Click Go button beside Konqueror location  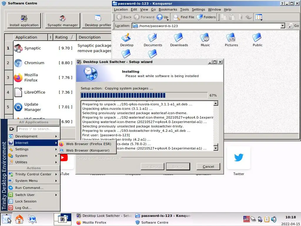click(293, 26)
